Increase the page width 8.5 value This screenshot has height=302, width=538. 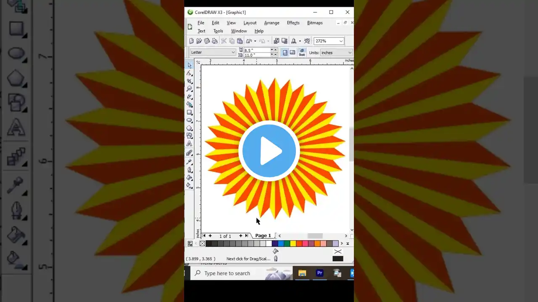(x=276, y=50)
